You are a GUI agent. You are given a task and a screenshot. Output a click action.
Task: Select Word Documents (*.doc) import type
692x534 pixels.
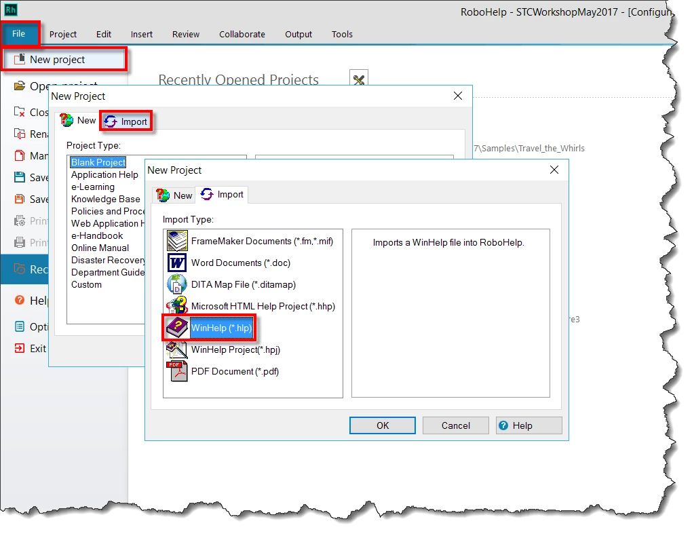click(x=241, y=263)
